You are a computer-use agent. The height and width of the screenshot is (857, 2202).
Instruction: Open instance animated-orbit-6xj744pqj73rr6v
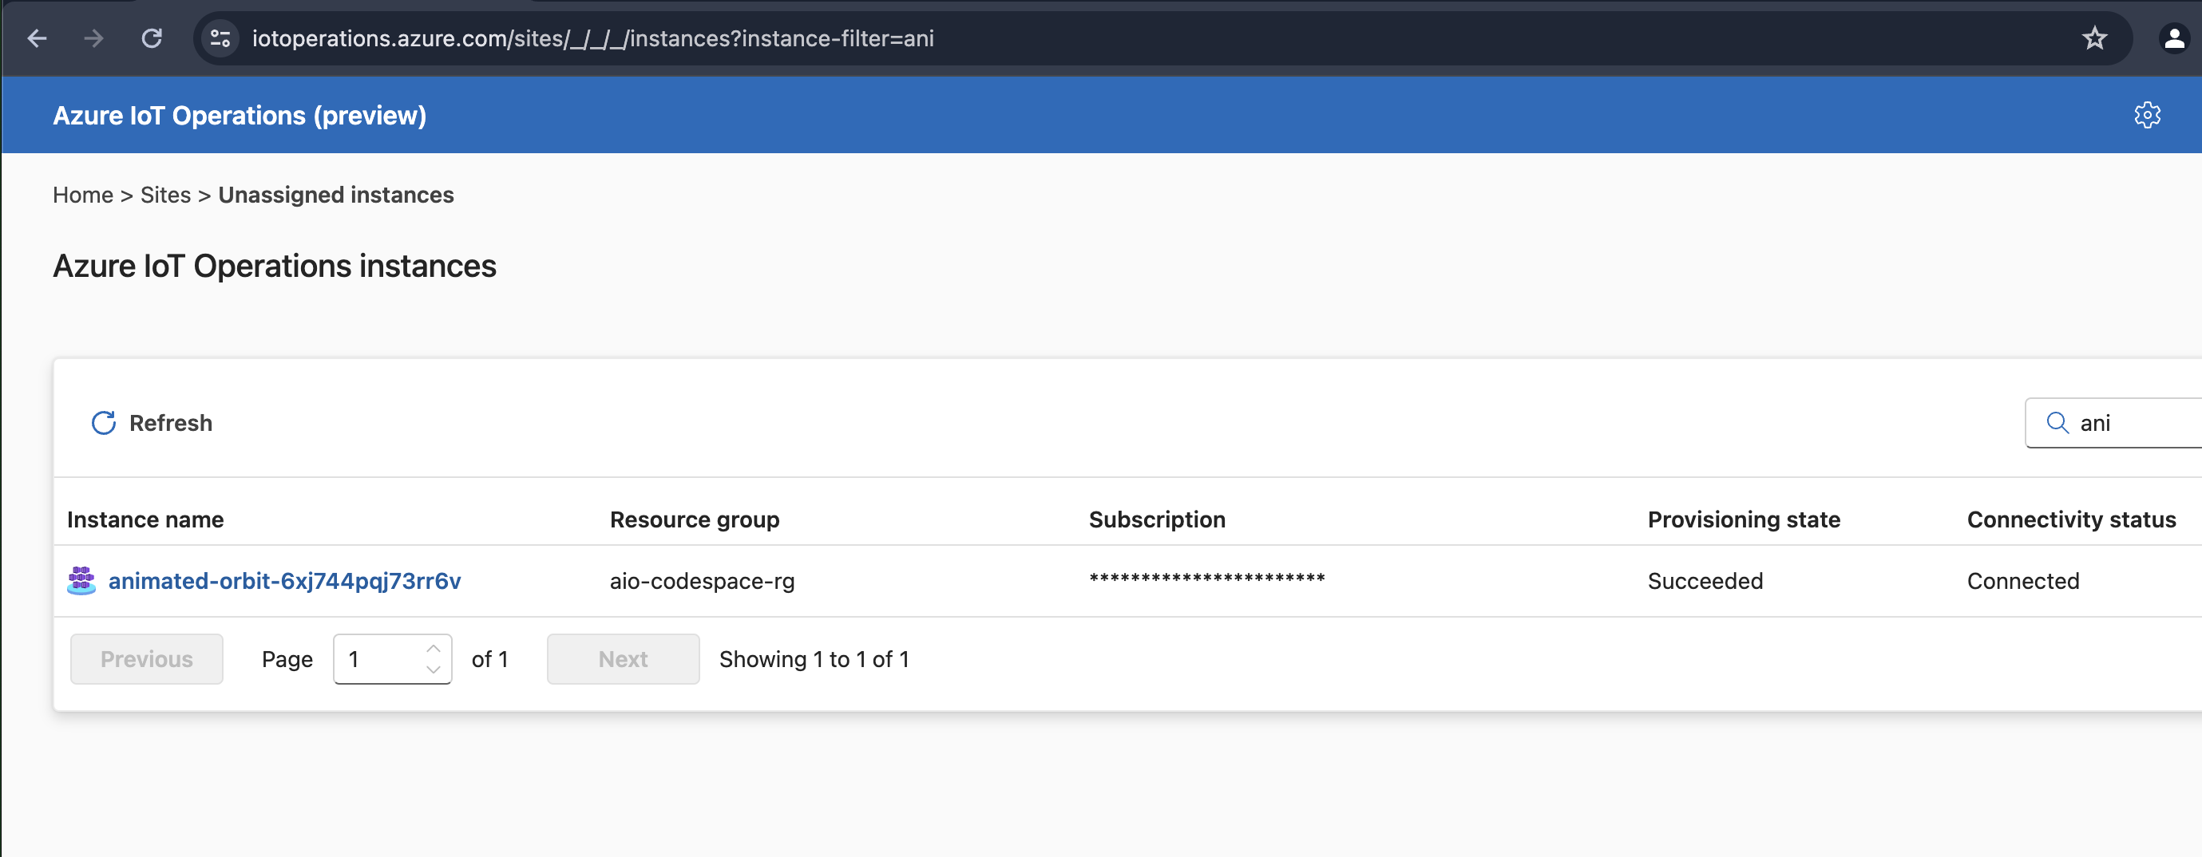point(283,581)
